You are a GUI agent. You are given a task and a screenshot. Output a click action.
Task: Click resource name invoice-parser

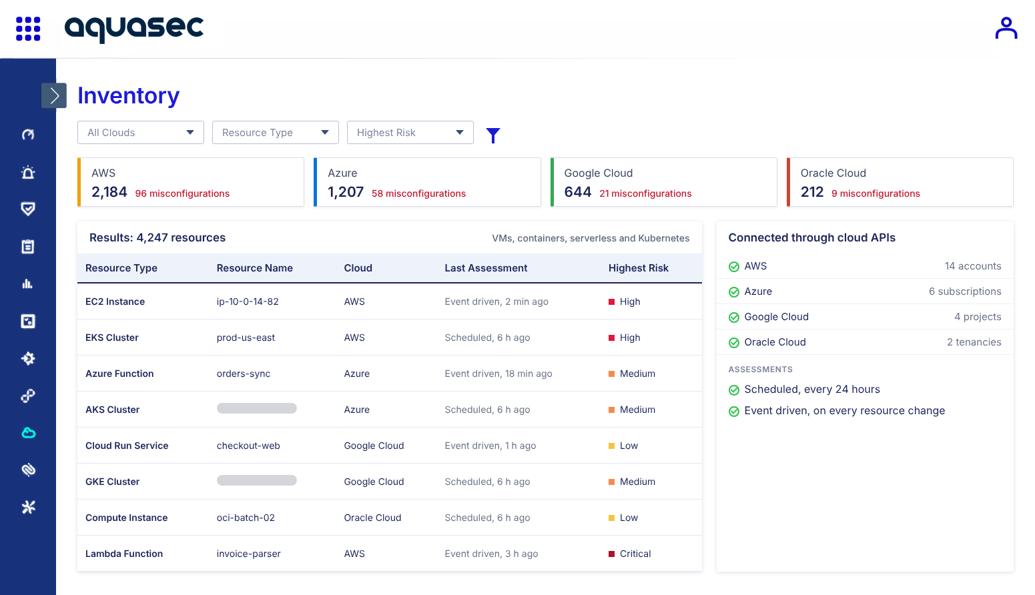[x=249, y=554]
